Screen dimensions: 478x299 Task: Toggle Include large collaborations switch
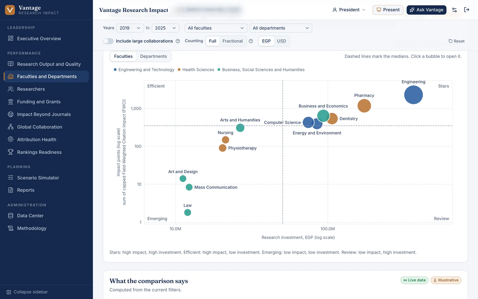(x=108, y=41)
